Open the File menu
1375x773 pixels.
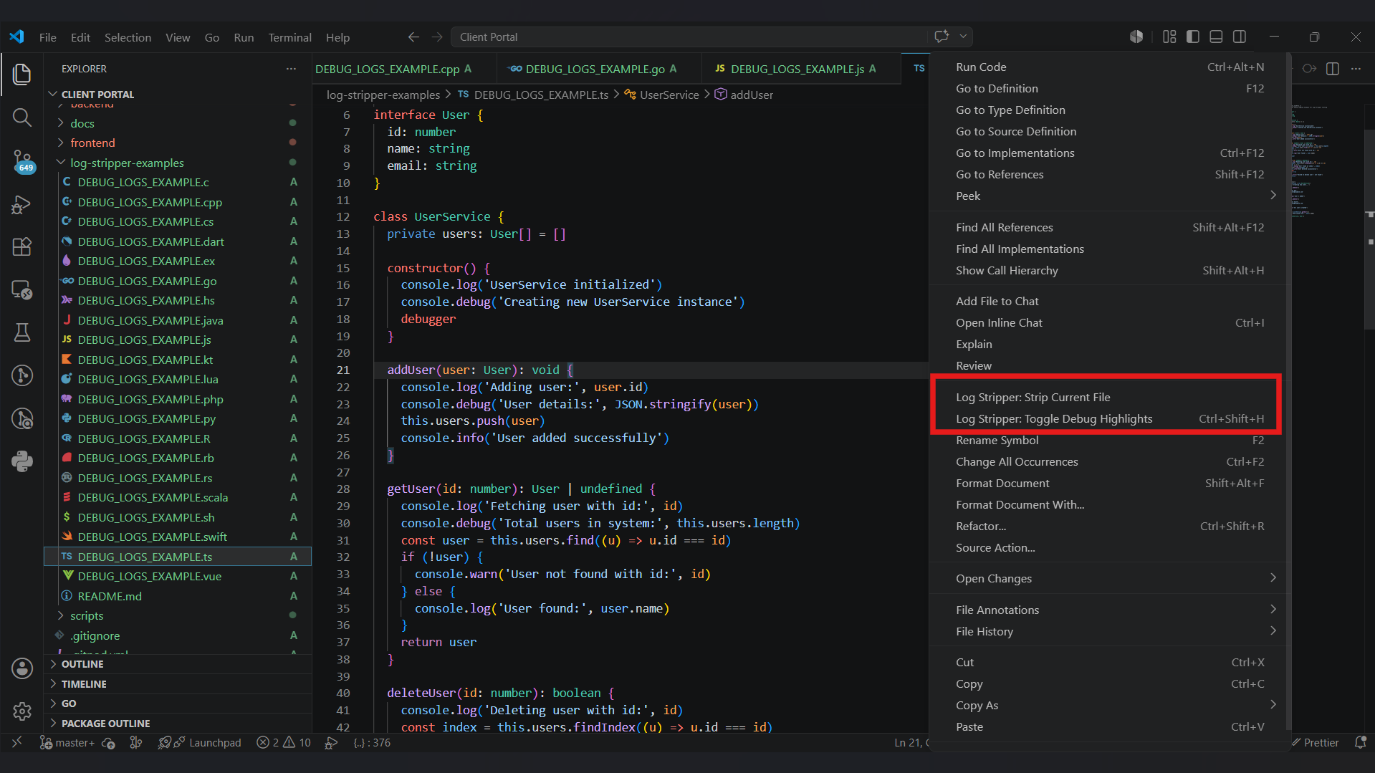47,37
